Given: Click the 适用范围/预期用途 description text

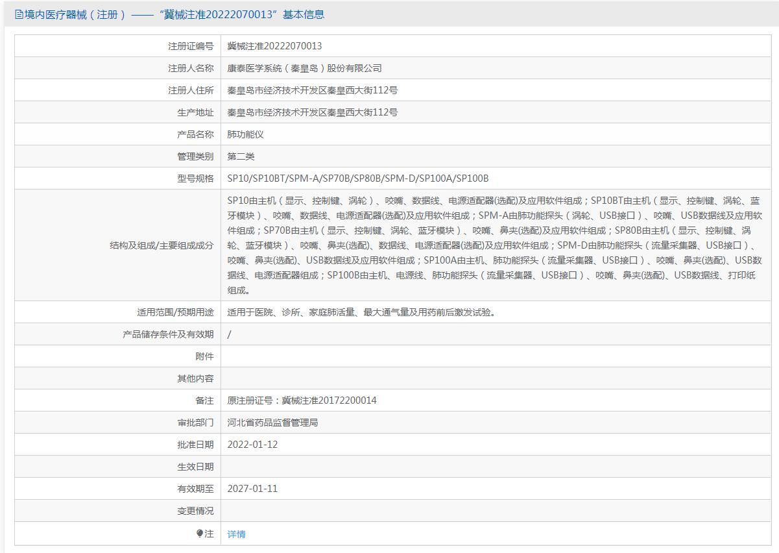Looking at the screenshot, I should pos(363,312).
